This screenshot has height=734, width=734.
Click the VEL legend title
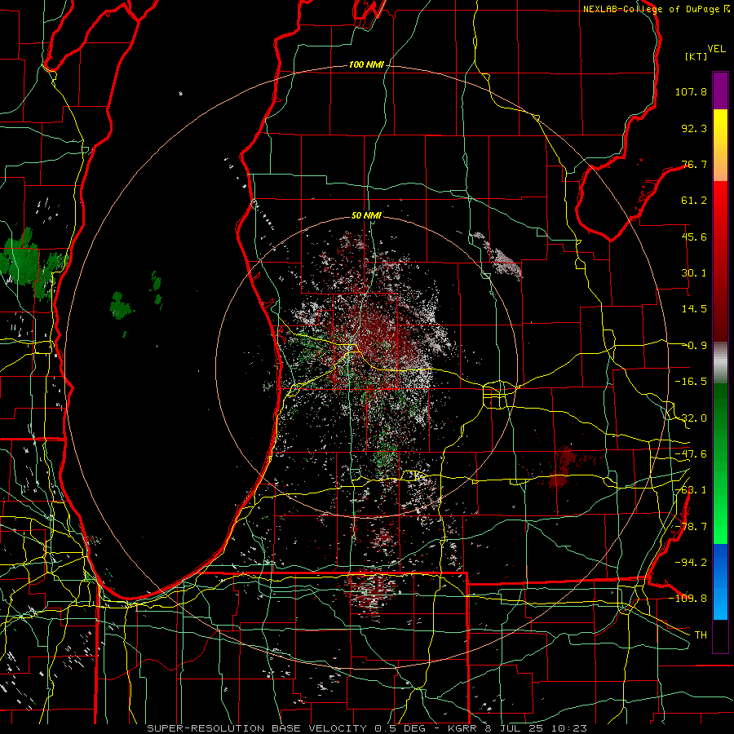coord(717,49)
